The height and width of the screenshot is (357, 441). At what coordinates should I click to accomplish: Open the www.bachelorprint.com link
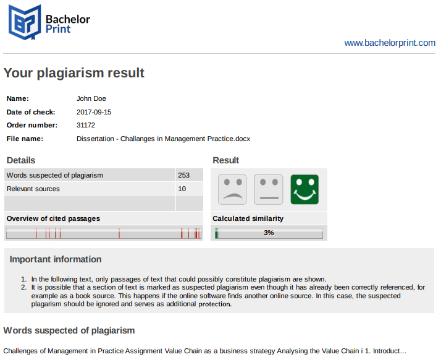pos(390,43)
